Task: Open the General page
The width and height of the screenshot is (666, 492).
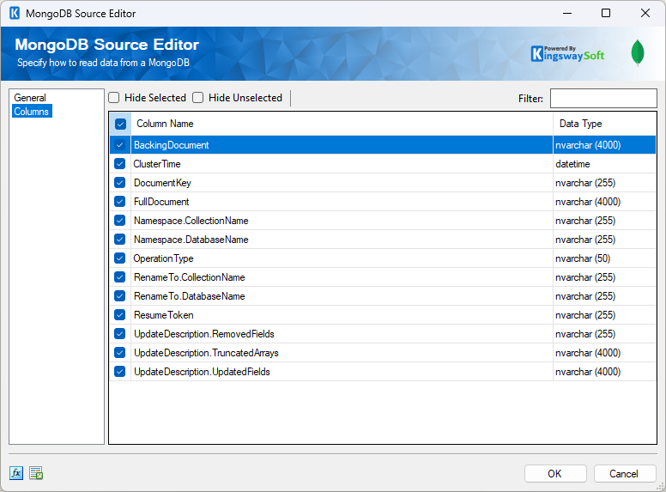Action: click(30, 98)
